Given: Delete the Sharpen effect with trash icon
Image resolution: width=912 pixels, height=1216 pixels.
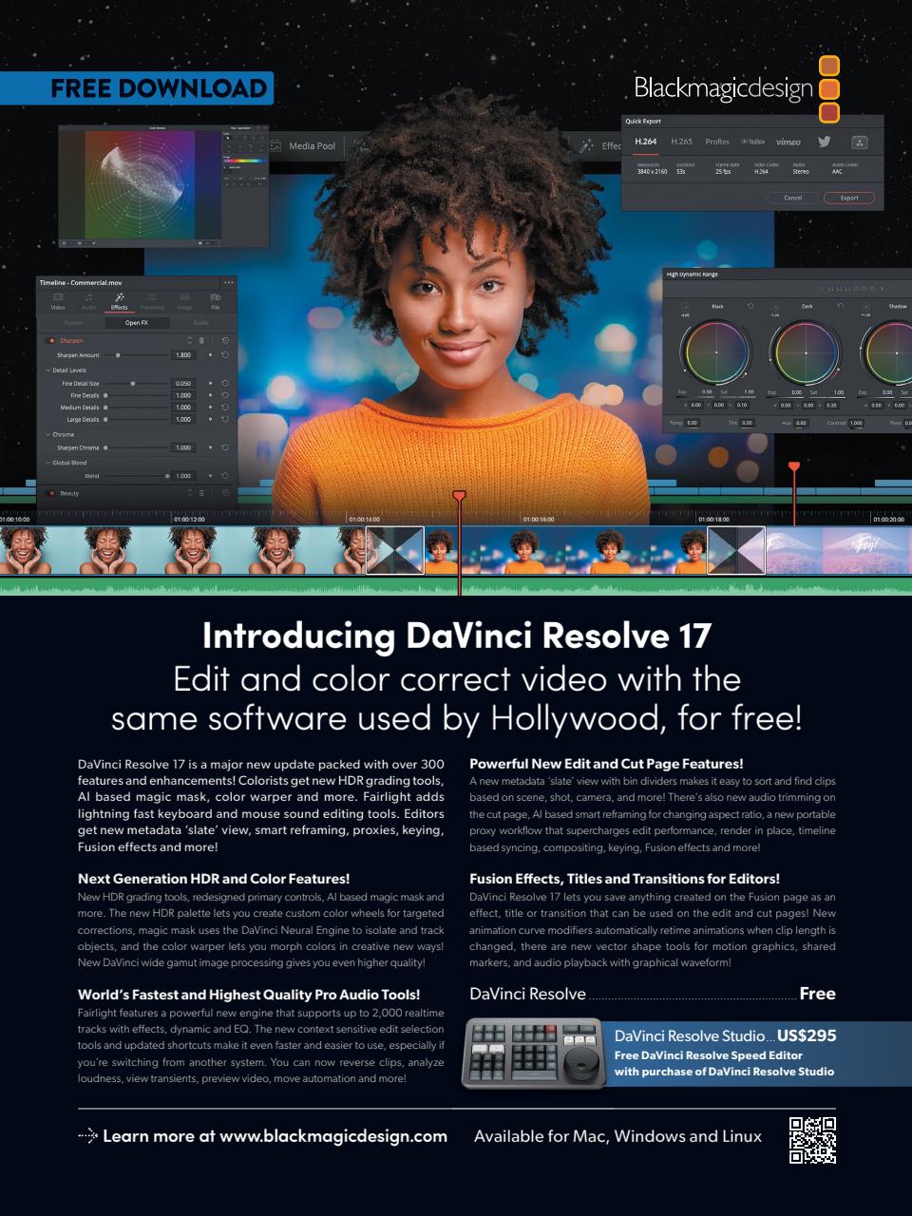Looking at the screenshot, I should [x=201, y=340].
